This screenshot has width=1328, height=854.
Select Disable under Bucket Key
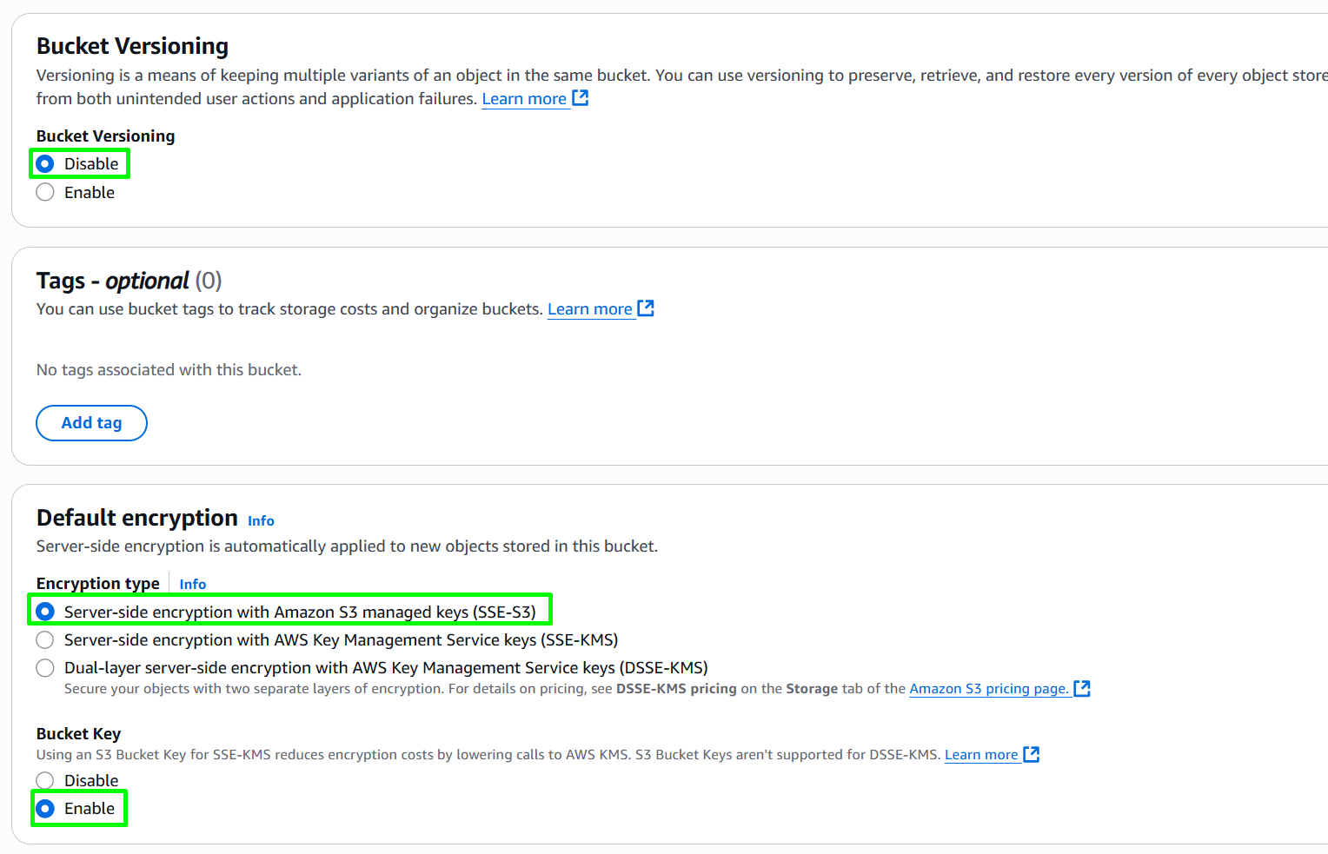coord(45,780)
